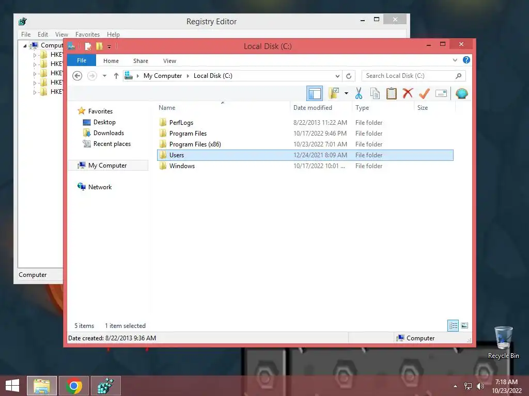This screenshot has width=529, height=396.
Task: Open Recent places under Favorites
Action: [112, 144]
